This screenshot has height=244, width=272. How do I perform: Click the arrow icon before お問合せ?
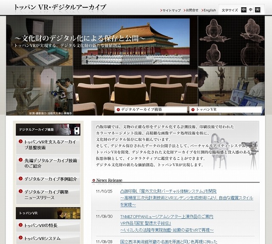click(184, 10)
